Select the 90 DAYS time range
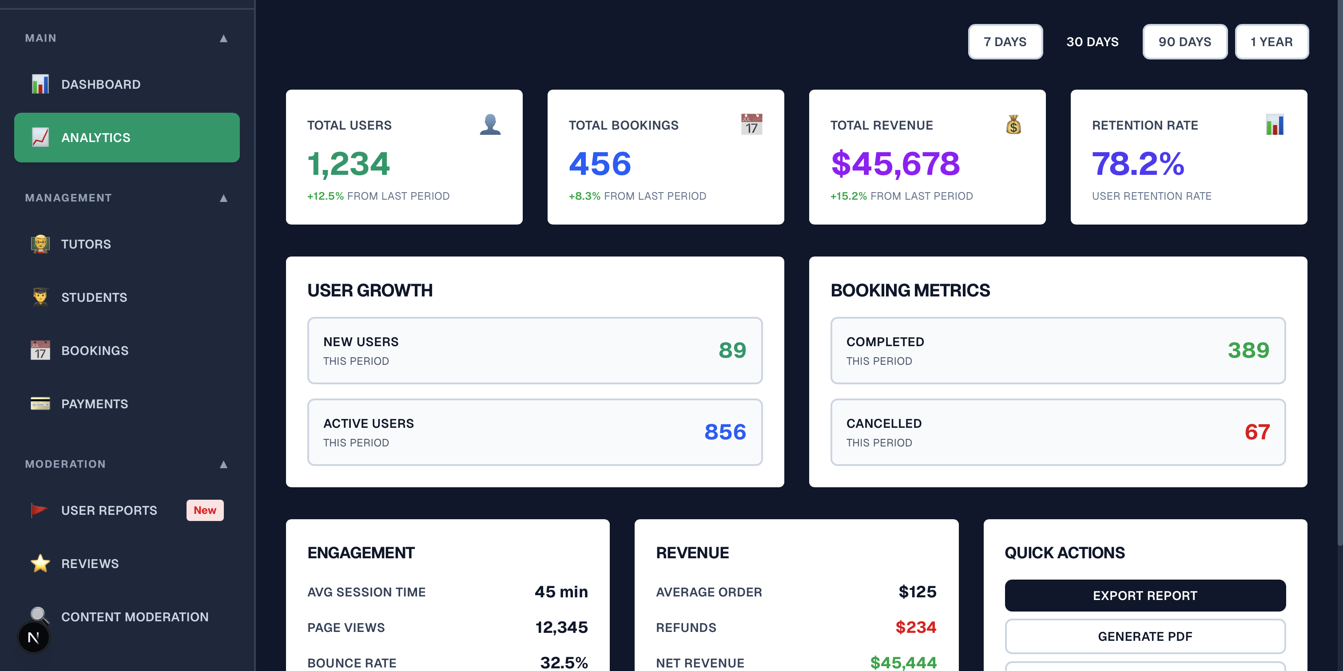 pyautogui.click(x=1184, y=42)
